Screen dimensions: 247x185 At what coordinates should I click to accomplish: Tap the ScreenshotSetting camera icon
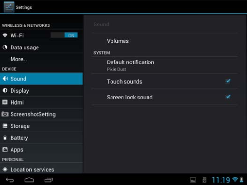click(5, 114)
